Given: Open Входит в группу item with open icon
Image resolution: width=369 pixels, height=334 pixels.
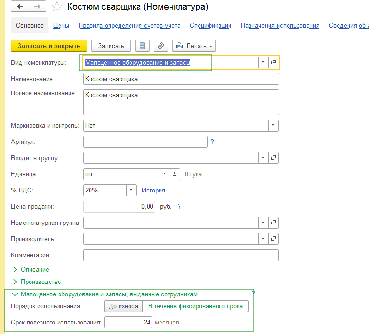Looking at the screenshot, I should click(x=273, y=158).
